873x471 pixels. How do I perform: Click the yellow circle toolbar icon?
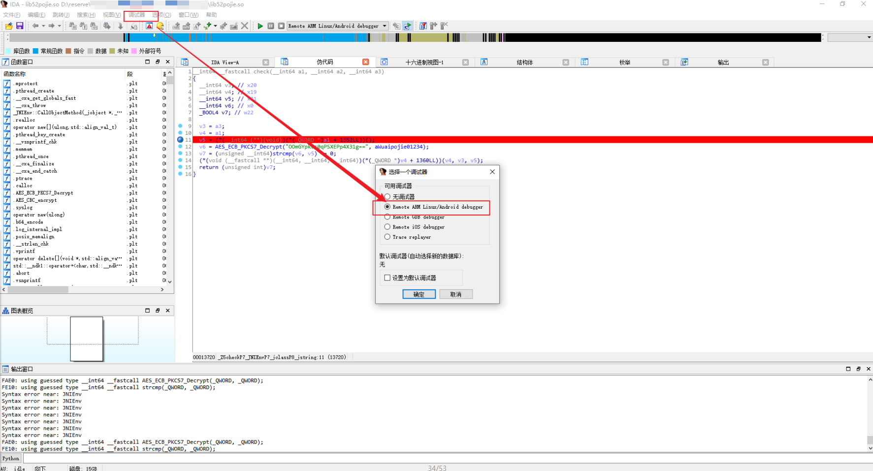(160, 26)
